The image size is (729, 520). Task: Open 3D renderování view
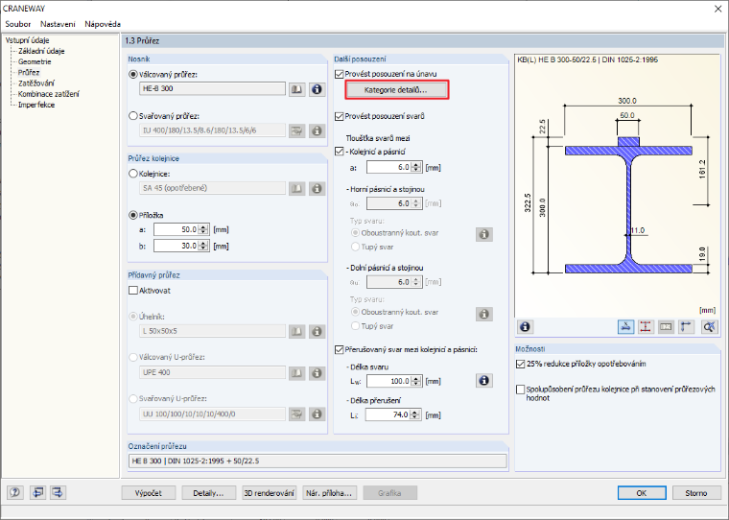(x=270, y=493)
